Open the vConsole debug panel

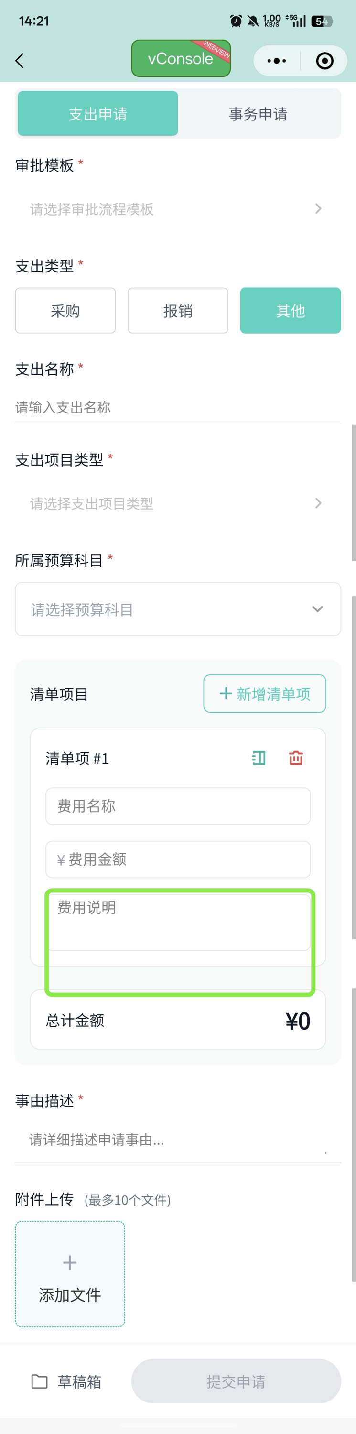tap(181, 58)
